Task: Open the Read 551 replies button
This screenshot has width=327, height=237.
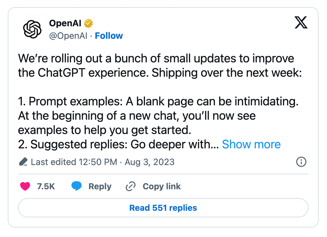Action: point(163,208)
